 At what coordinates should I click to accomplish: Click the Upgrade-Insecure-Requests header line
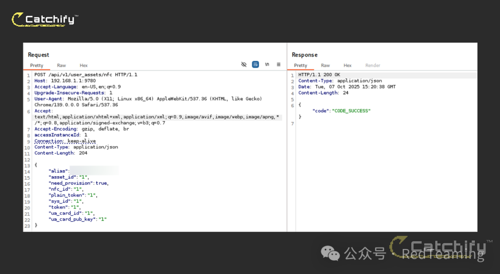(73, 93)
